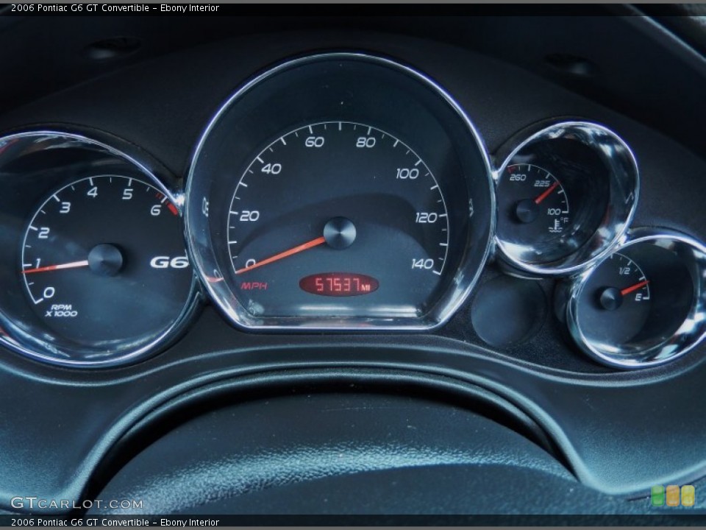Click the fuel gauge needle hub
This screenshot has width=706, height=530.
click(610, 299)
